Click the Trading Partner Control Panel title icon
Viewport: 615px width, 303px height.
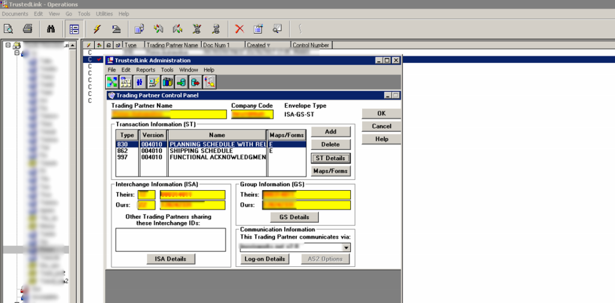coord(111,95)
